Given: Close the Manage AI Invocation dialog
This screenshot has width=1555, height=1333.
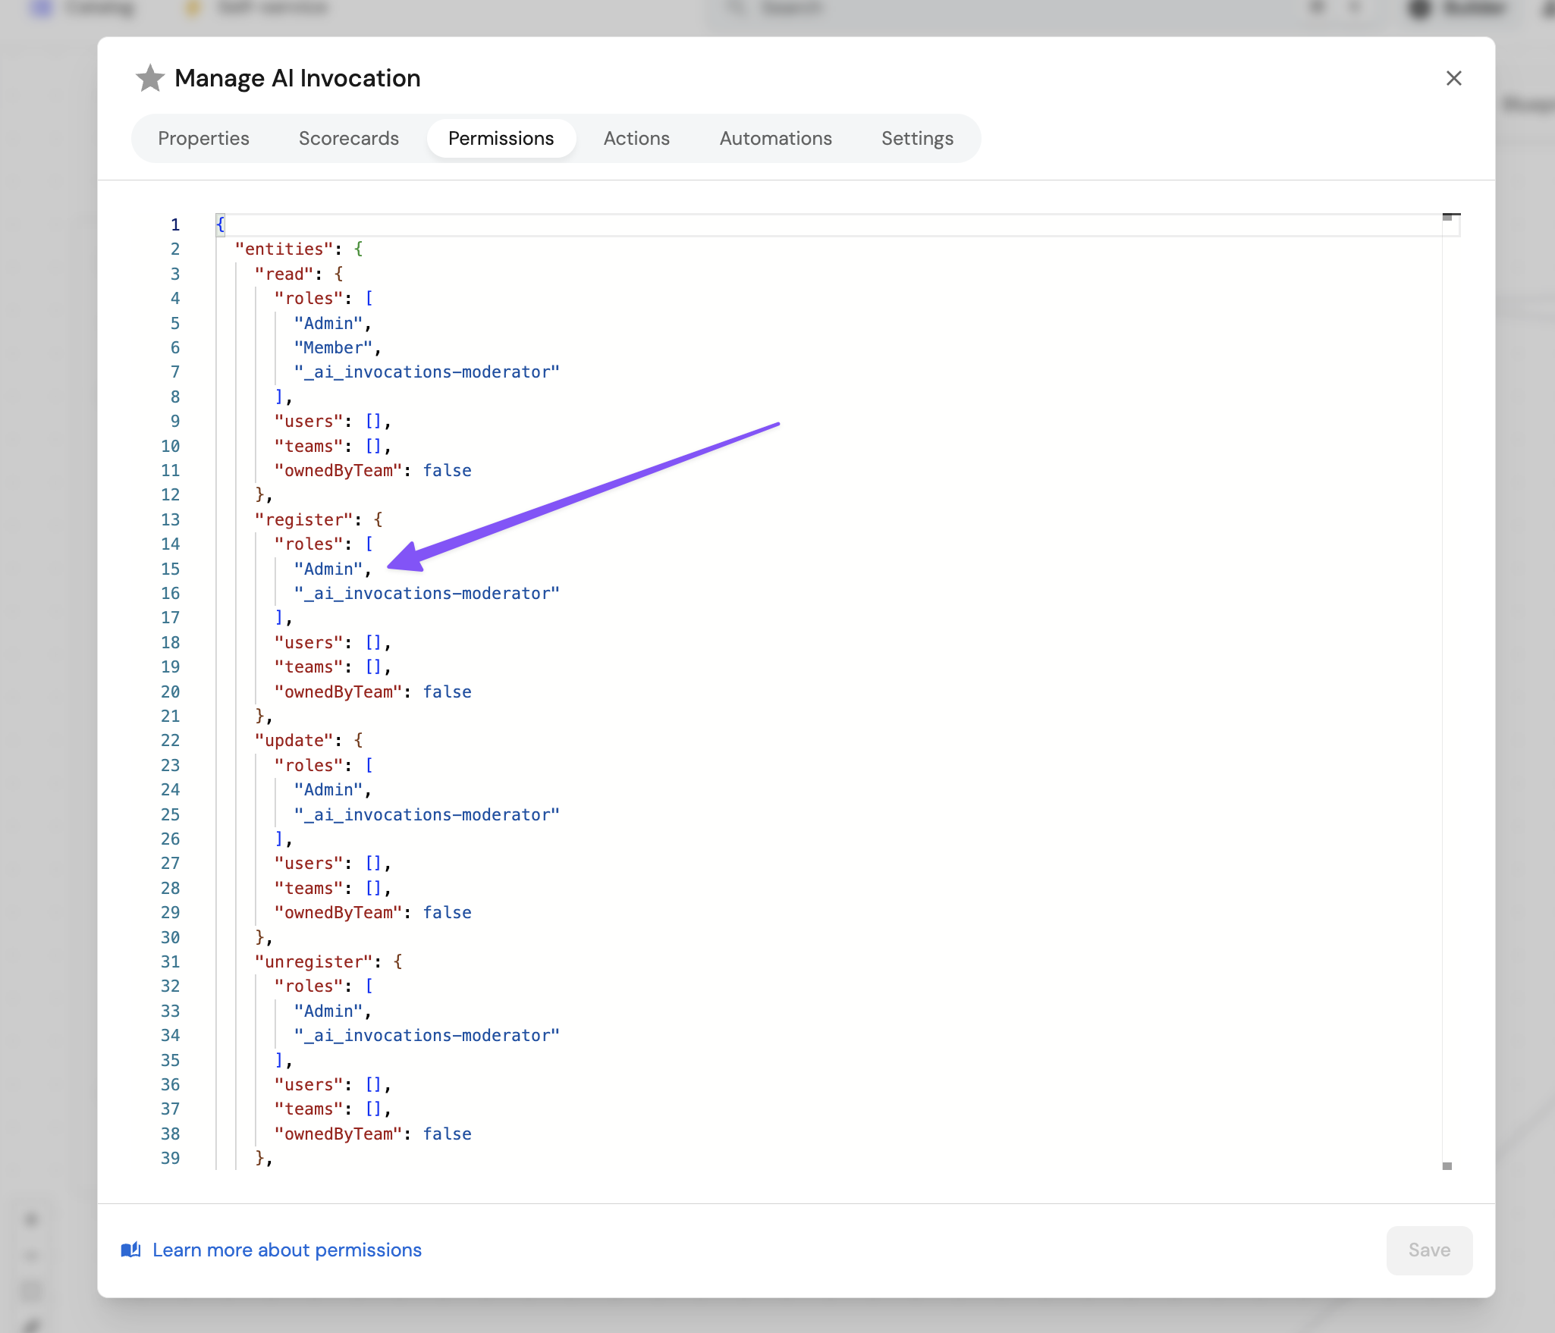Looking at the screenshot, I should [1453, 78].
